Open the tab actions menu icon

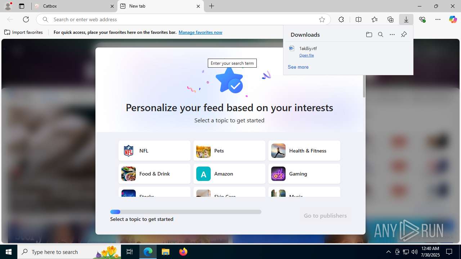pos(22,6)
